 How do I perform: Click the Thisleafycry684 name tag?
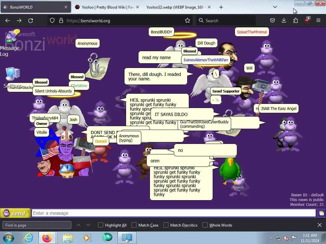[45, 118]
